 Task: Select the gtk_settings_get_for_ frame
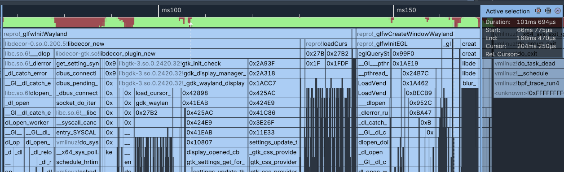coord(216,162)
